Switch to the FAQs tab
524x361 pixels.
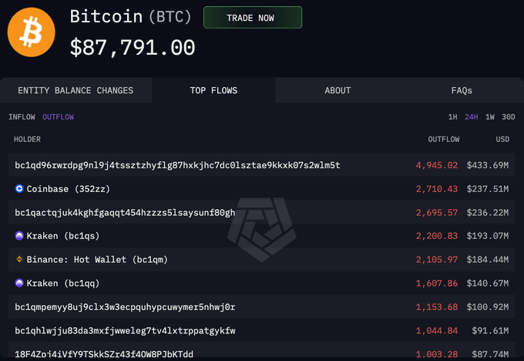tap(462, 91)
